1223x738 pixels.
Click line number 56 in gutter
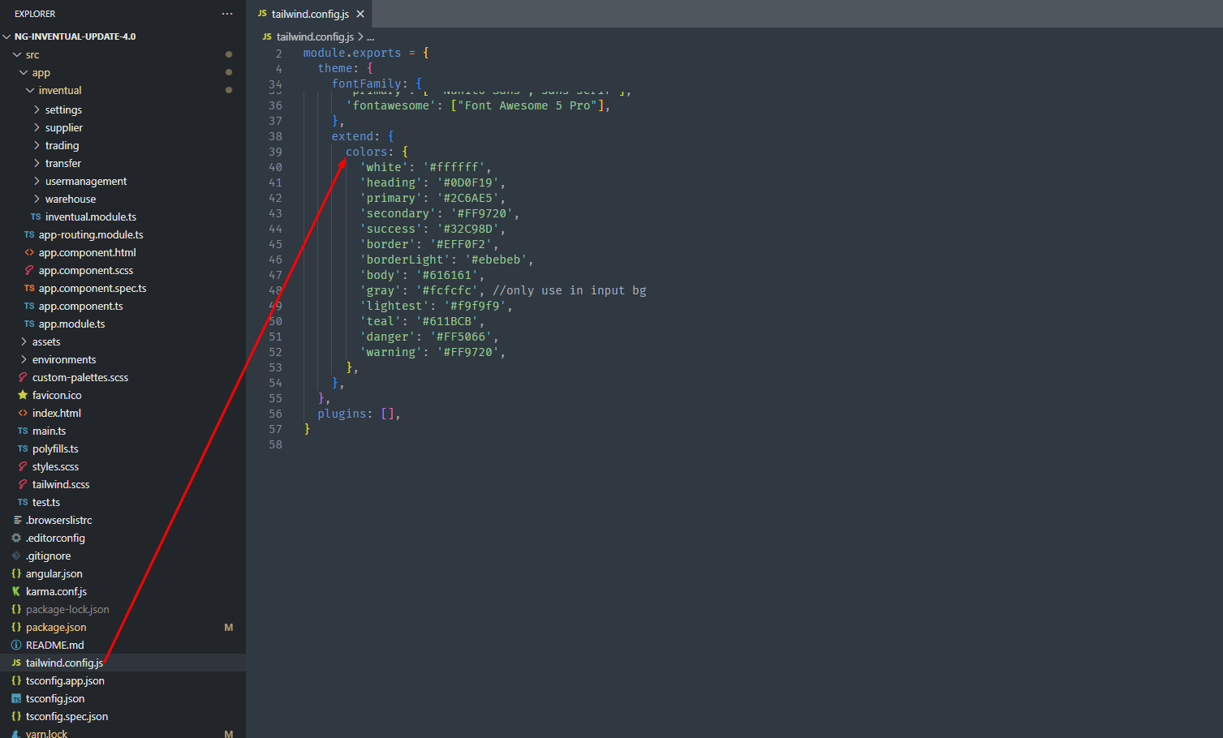(276, 414)
